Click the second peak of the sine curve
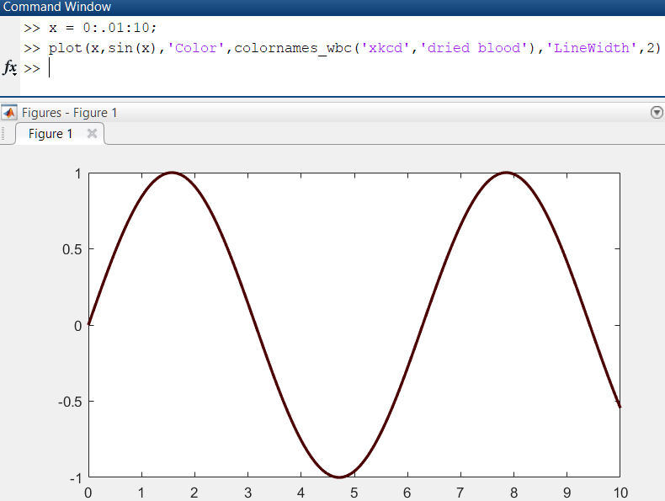Screen dimensions: 665x501 (505, 173)
